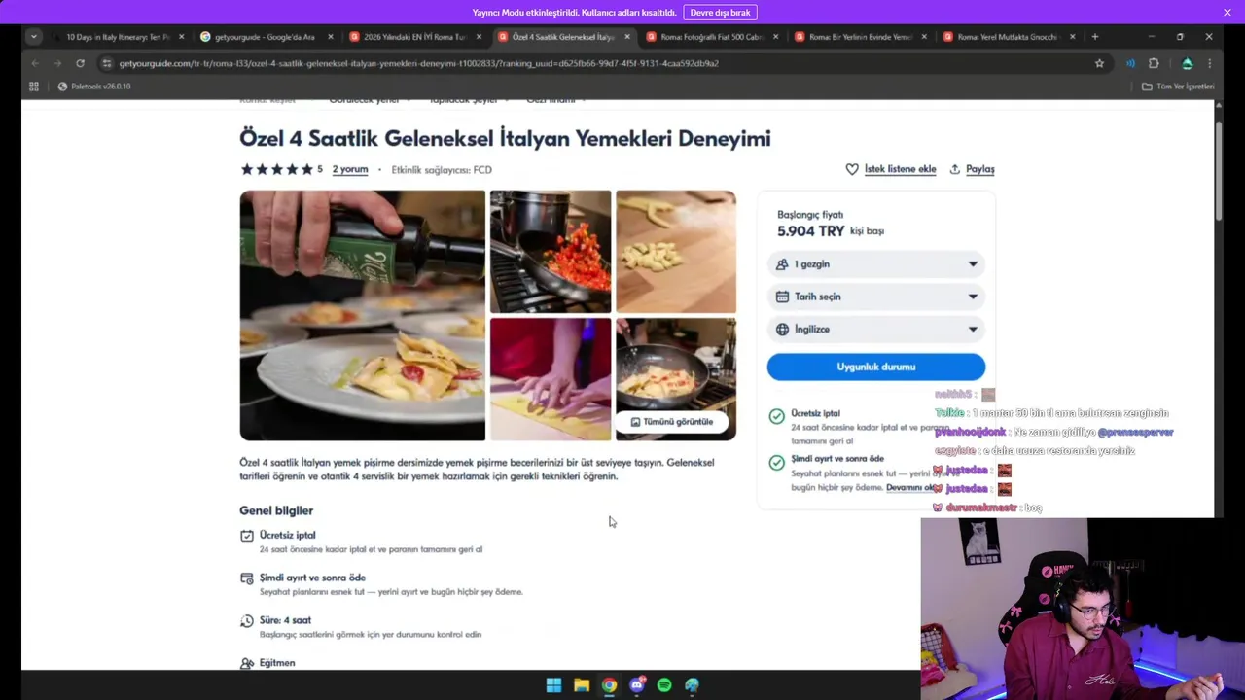This screenshot has width=1245, height=700.
Task: Open the pan with red peppers photo
Action: point(551,252)
